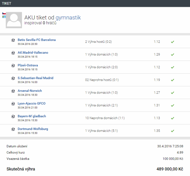The width and height of the screenshot is (190, 176).
Task: Click the green checkmark for S.Sebastian-Real Madrid
Action: pyautogui.click(x=172, y=80)
